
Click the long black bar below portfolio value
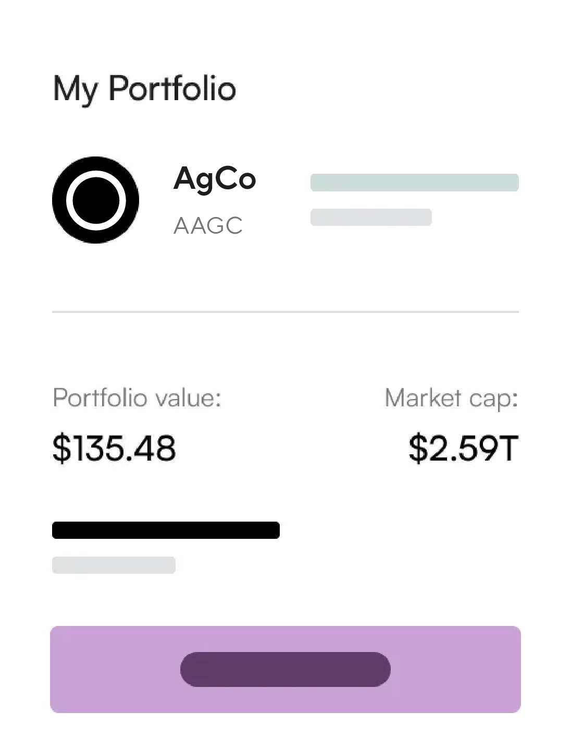tap(166, 530)
